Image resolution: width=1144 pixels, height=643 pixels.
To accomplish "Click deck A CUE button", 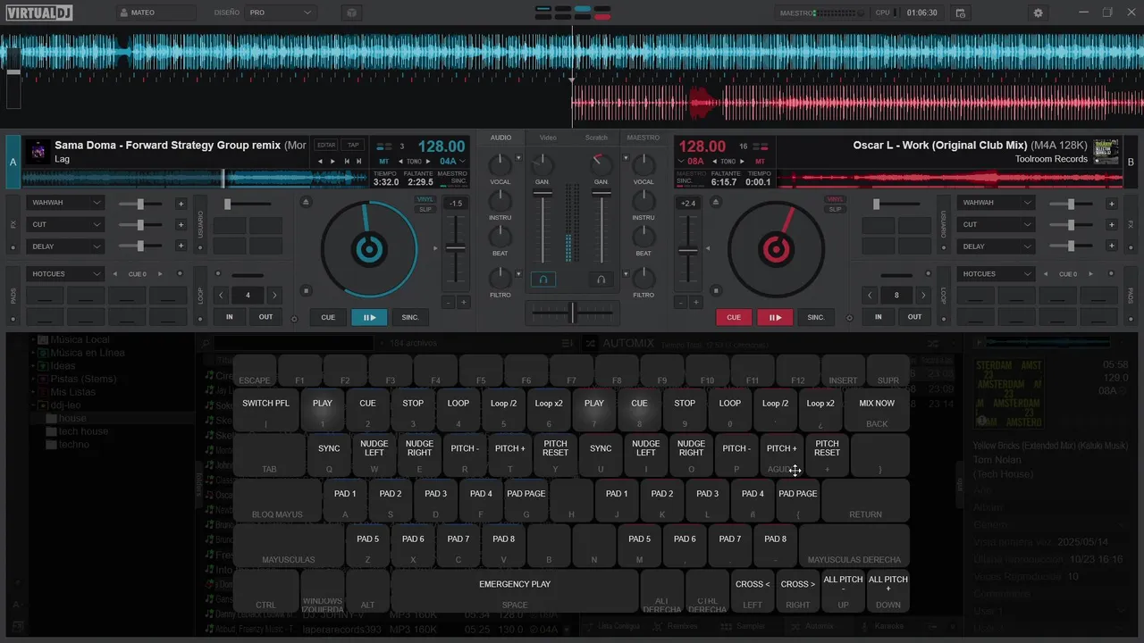I will click(328, 317).
